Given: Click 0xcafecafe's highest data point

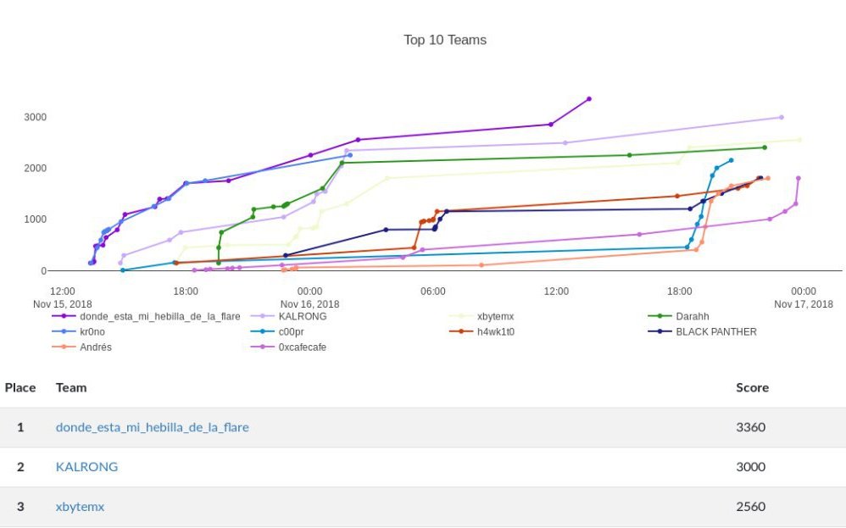Looking at the screenshot, I should click(798, 178).
